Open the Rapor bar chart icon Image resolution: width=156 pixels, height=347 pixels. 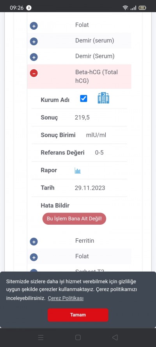point(78,171)
